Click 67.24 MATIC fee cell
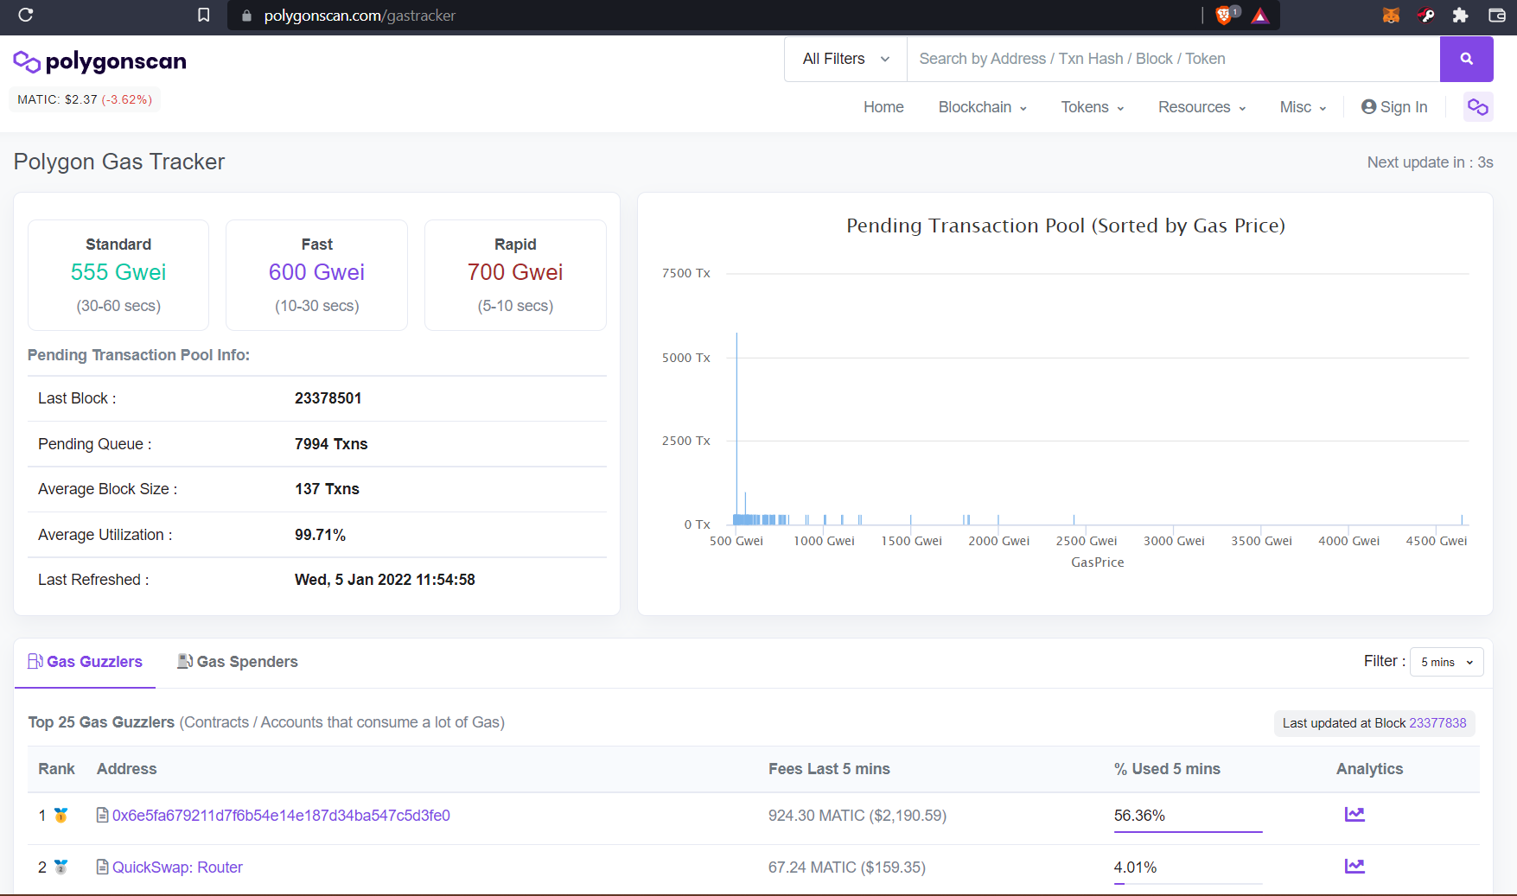1517x896 pixels. point(846,867)
